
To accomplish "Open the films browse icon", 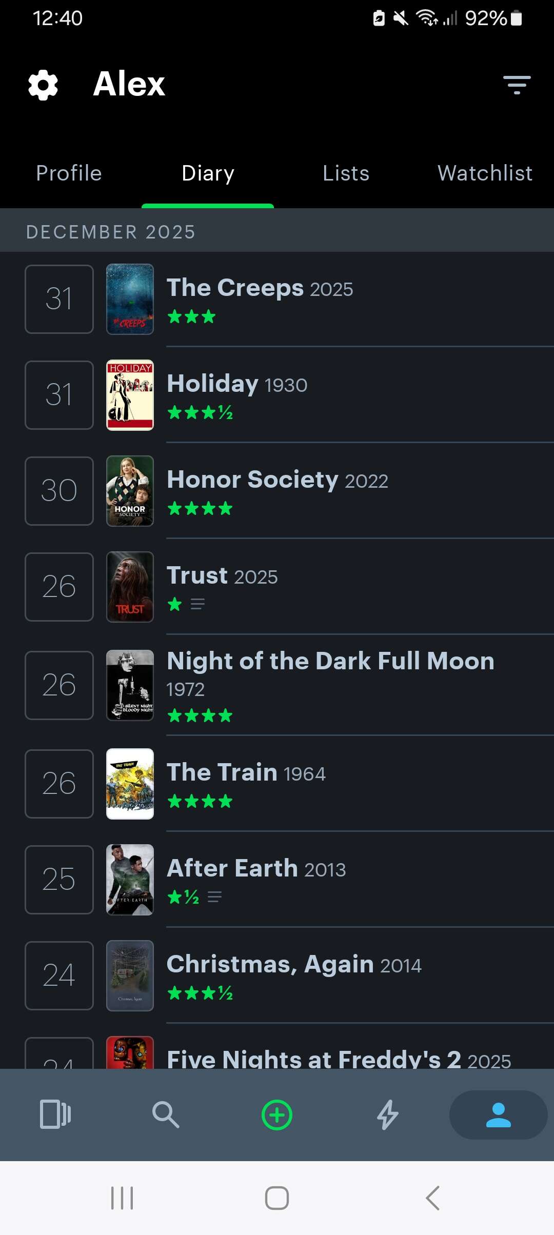I will pyautogui.click(x=55, y=1115).
